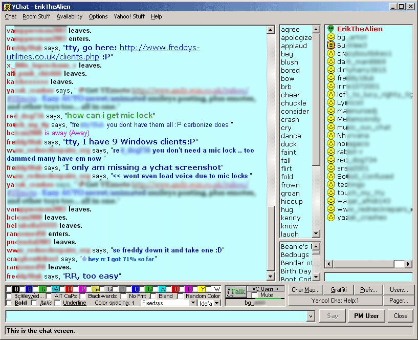Click the green alien icon beside ErikTheAlien
This screenshot has height=340, width=418.
(331, 29)
